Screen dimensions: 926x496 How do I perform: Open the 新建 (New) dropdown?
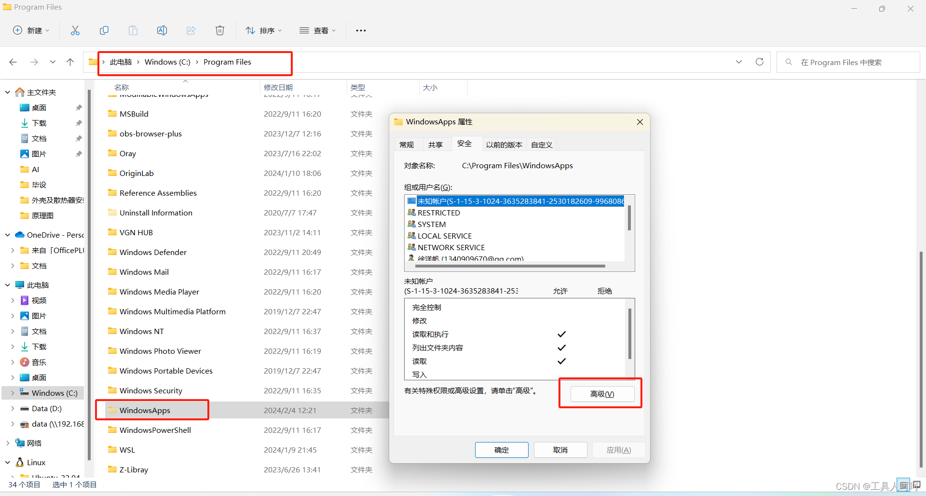coord(31,30)
